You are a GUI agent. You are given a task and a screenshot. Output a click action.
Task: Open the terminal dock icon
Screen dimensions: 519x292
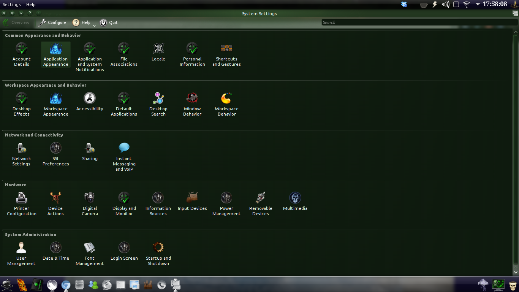(120, 284)
